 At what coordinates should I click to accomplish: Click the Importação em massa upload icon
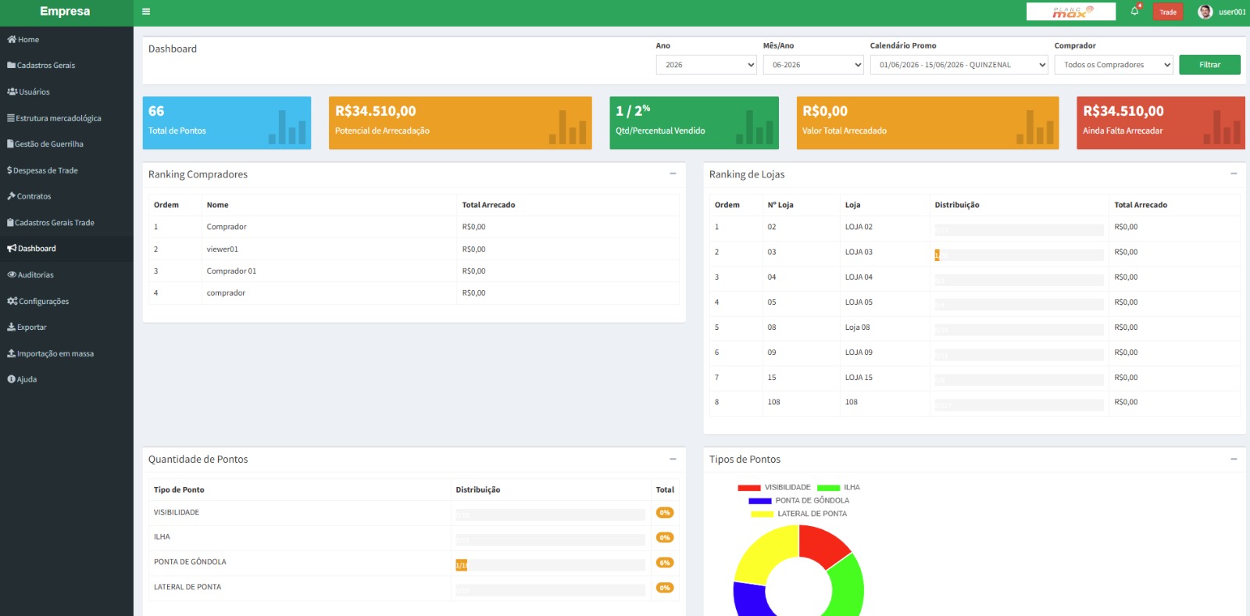(11, 353)
